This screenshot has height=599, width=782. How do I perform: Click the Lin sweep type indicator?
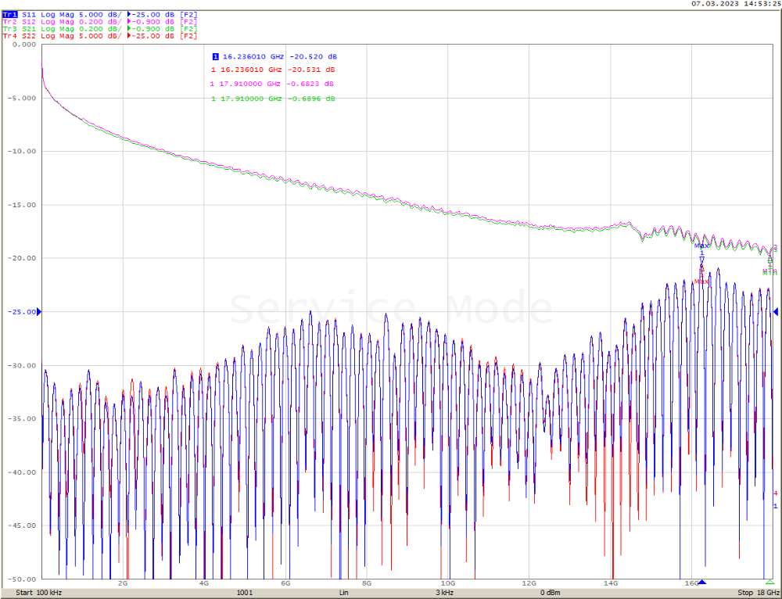coord(343,593)
